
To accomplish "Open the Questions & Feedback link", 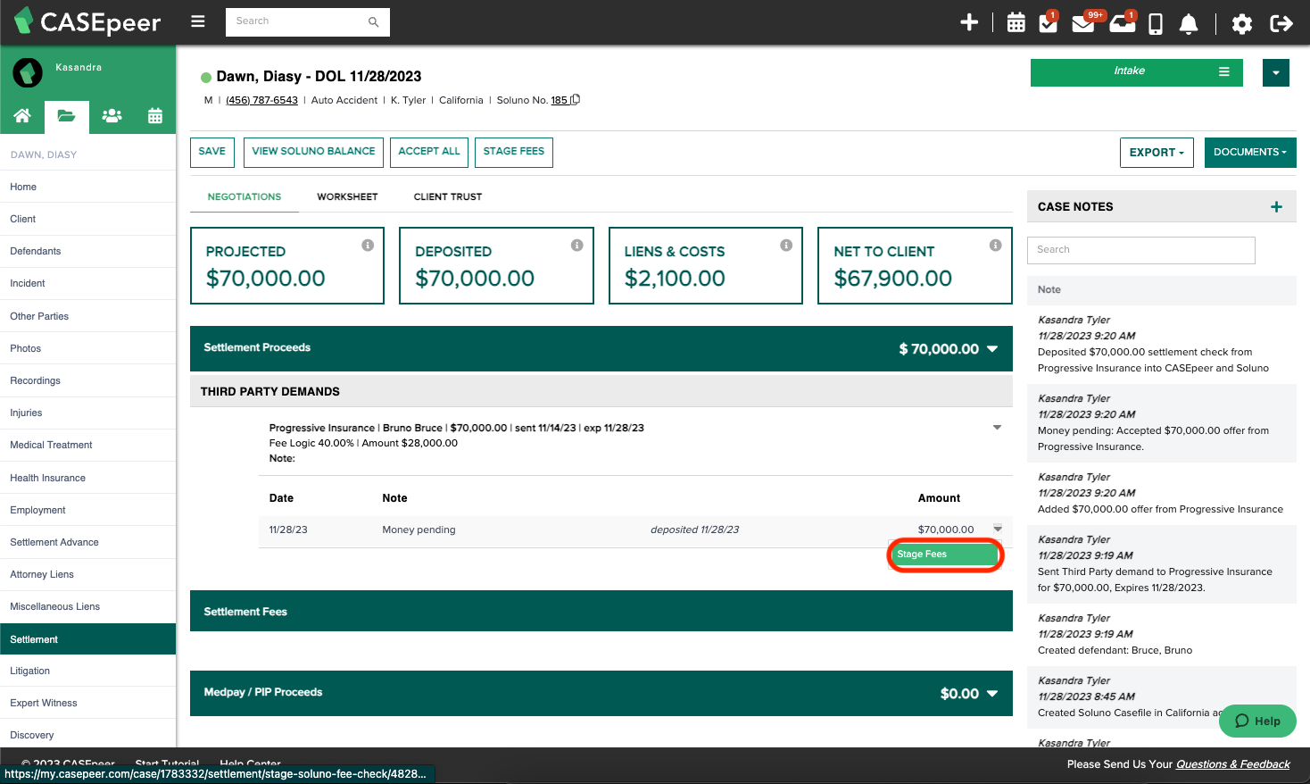I will (1233, 764).
